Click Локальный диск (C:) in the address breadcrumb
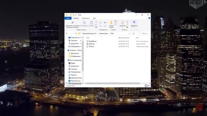 [89, 34]
